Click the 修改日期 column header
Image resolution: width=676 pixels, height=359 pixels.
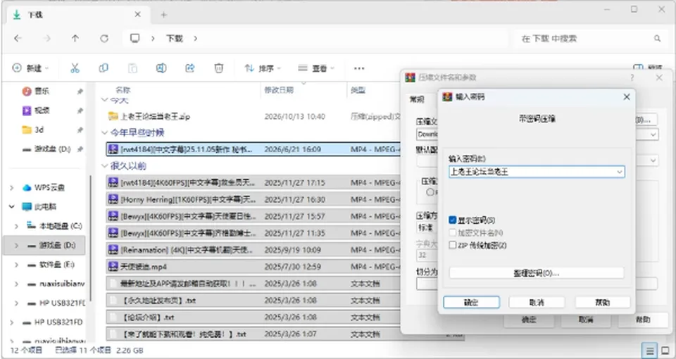click(x=279, y=90)
